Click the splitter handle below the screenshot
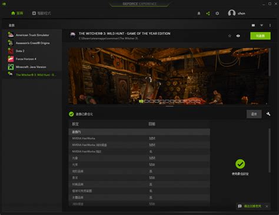The height and width of the screenshot is (215, 279). tap(170, 106)
